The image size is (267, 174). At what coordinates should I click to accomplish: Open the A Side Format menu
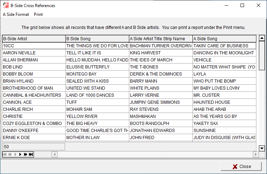click(16, 14)
